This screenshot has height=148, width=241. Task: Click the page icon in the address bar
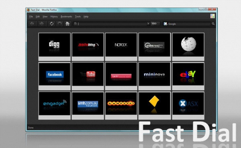coord(76,24)
